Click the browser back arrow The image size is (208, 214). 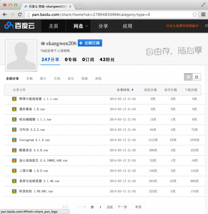click(5, 15)
